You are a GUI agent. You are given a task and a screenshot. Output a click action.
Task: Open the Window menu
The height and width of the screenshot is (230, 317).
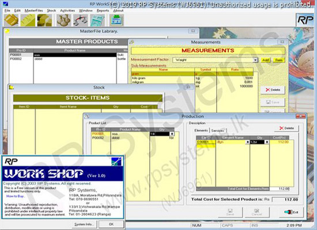(x=86, y=10)
